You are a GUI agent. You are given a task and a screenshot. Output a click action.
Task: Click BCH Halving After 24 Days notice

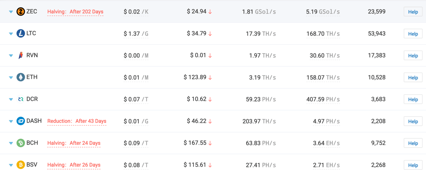tap(74, 143)
